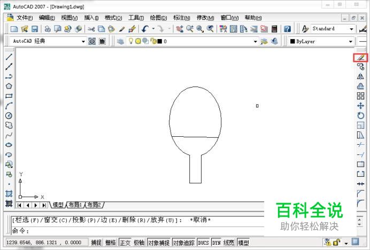
Task: Select the Extend modify tool
Action: (x=360, y=155)
